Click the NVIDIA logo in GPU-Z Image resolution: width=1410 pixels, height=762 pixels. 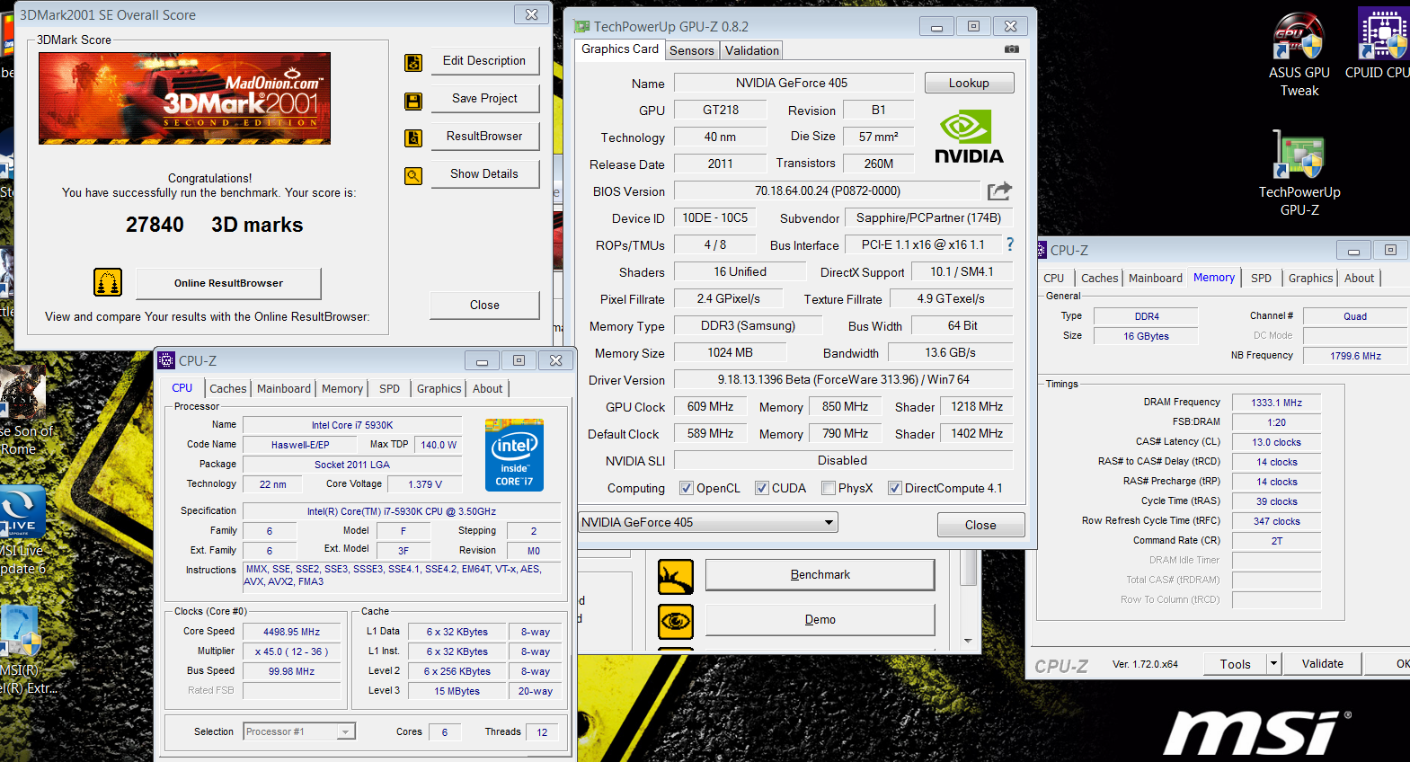[x=969, y=137]
